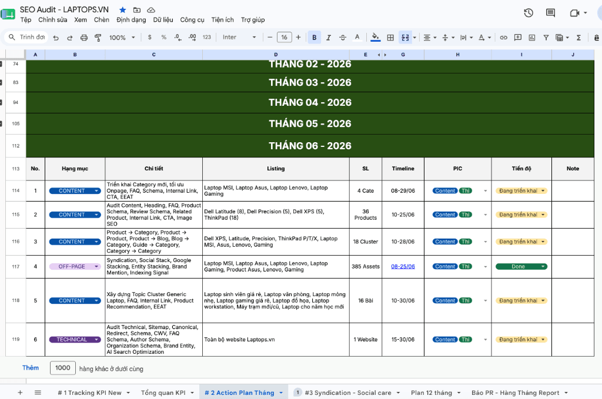
Task: Toggle italic formatting
Action: click(329, 37)
